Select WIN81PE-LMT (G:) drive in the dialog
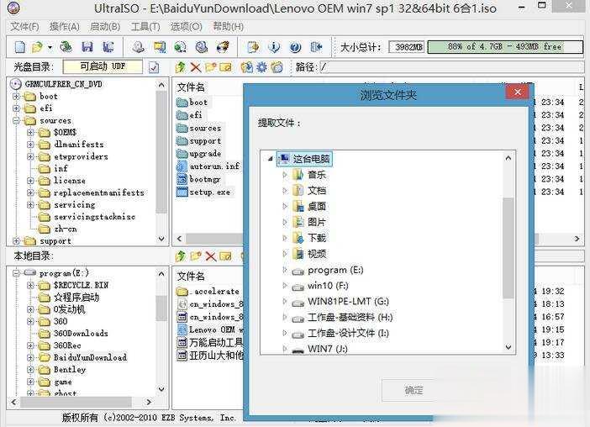 click(348, 302)
